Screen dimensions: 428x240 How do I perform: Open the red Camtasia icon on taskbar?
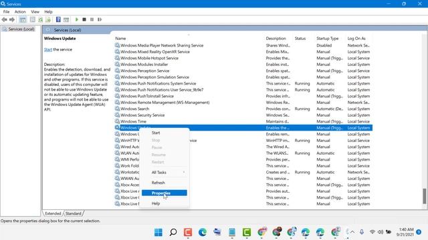pyautogui.click(x=188, y=232)
